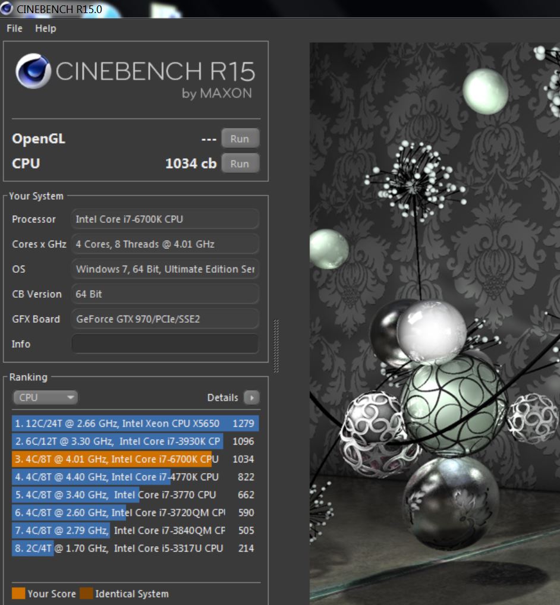Select the Core i7-3840QM ranking entry
The image size is (560, 605).
(136, 530)
